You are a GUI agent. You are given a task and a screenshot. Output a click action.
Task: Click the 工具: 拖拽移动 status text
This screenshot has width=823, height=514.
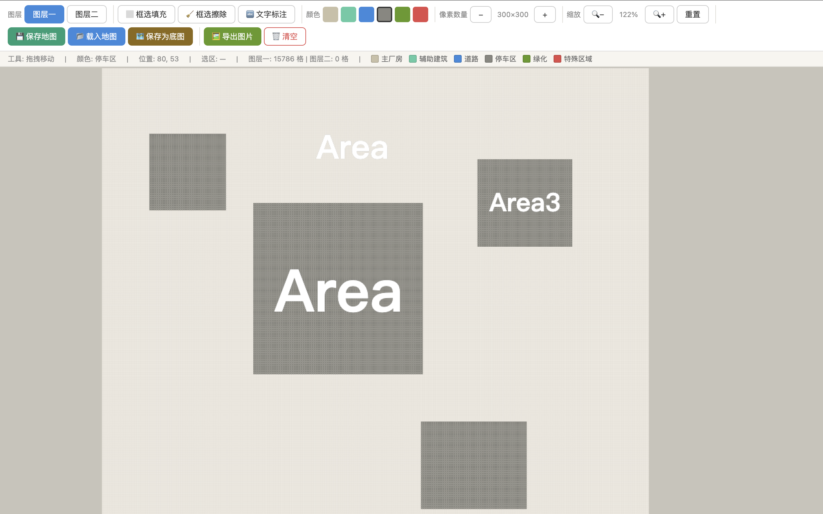(x=31, y=59)
